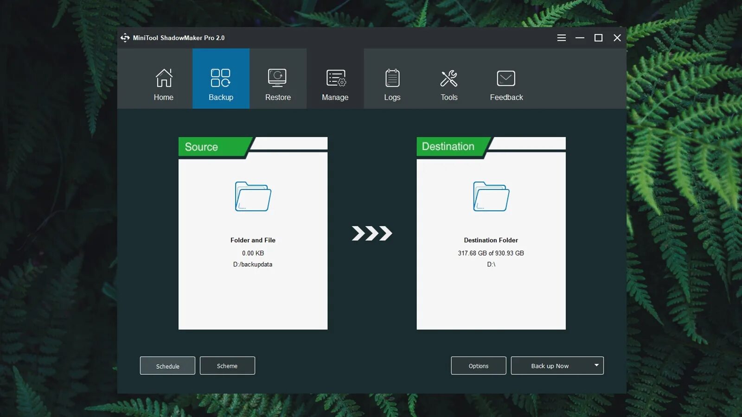Screen dimensions: 742x417
Task: Open the Schedule settings
Action: [x=167, y=366]
